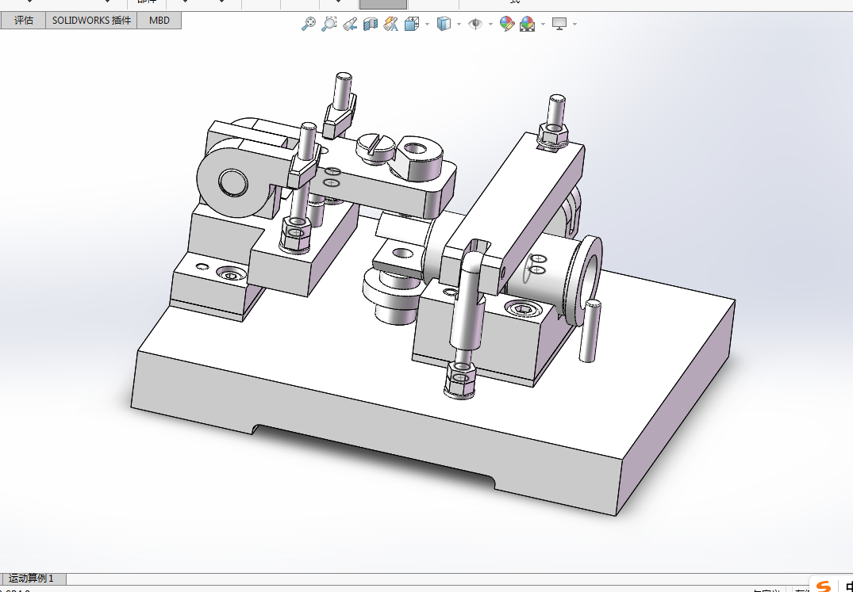Screen dimensions: 853x592
Task: Expand the View Settings dropdown arrow
Action: point(575,24)
